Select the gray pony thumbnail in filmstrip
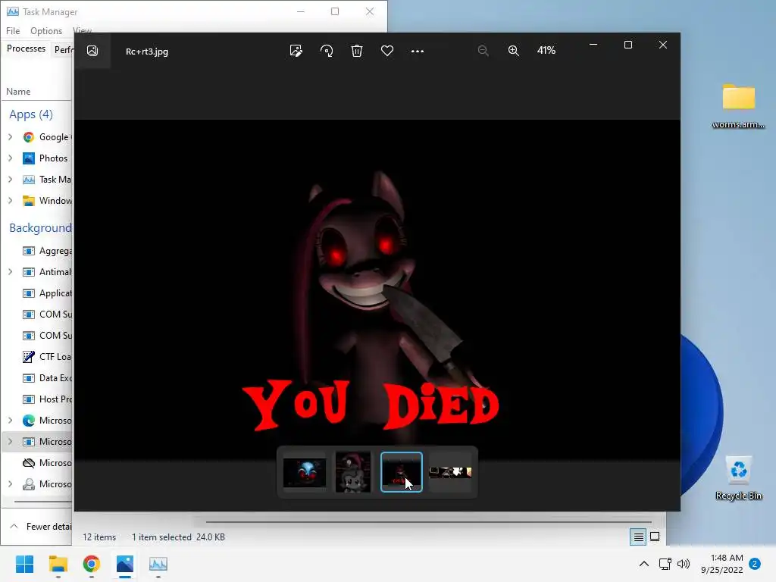Viewport: 776px width, 582px height. pos(353,471)
